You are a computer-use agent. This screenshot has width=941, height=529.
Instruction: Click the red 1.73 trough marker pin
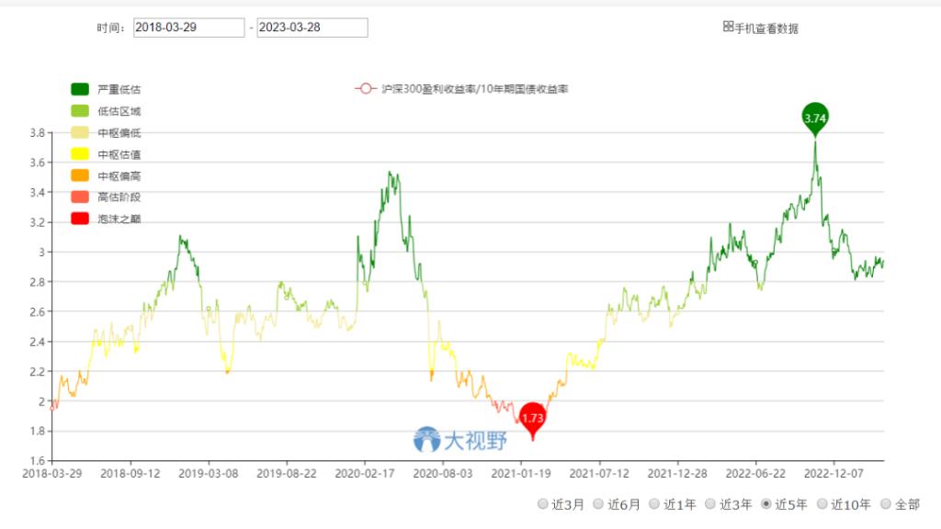point(533,418)
